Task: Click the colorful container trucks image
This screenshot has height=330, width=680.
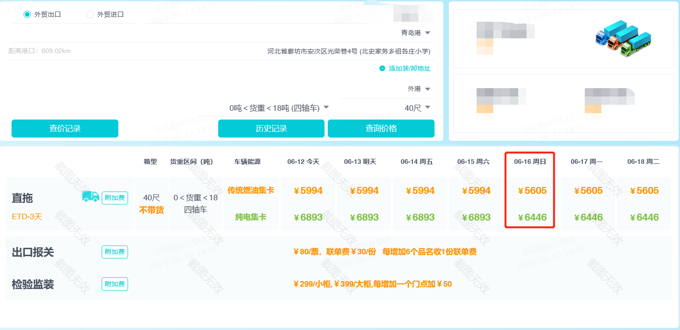Action: (x=623, y=39)
